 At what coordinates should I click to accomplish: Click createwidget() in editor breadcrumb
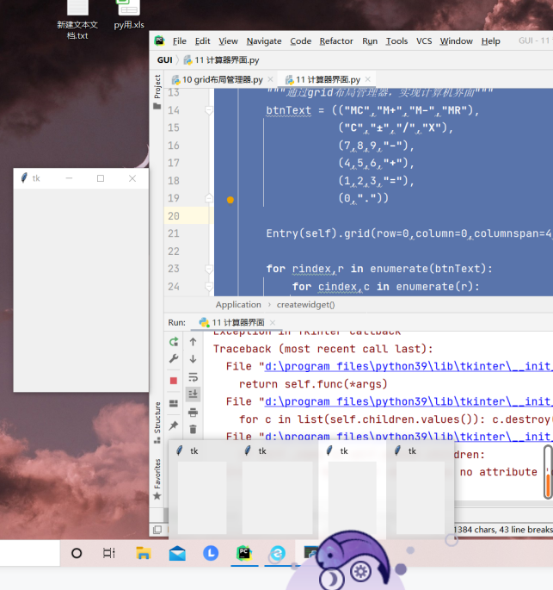coord(306,305)
